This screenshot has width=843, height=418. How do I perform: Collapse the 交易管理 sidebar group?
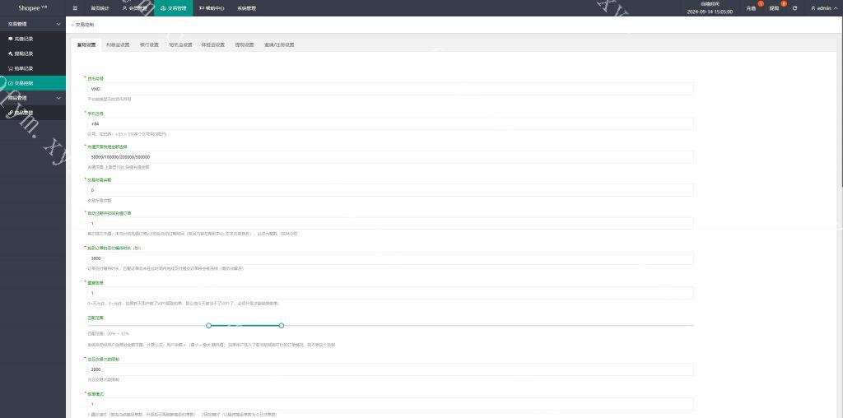click(x=33, y=24)
